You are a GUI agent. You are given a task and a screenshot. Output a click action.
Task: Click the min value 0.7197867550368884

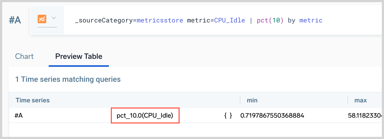tap(272, 115)
